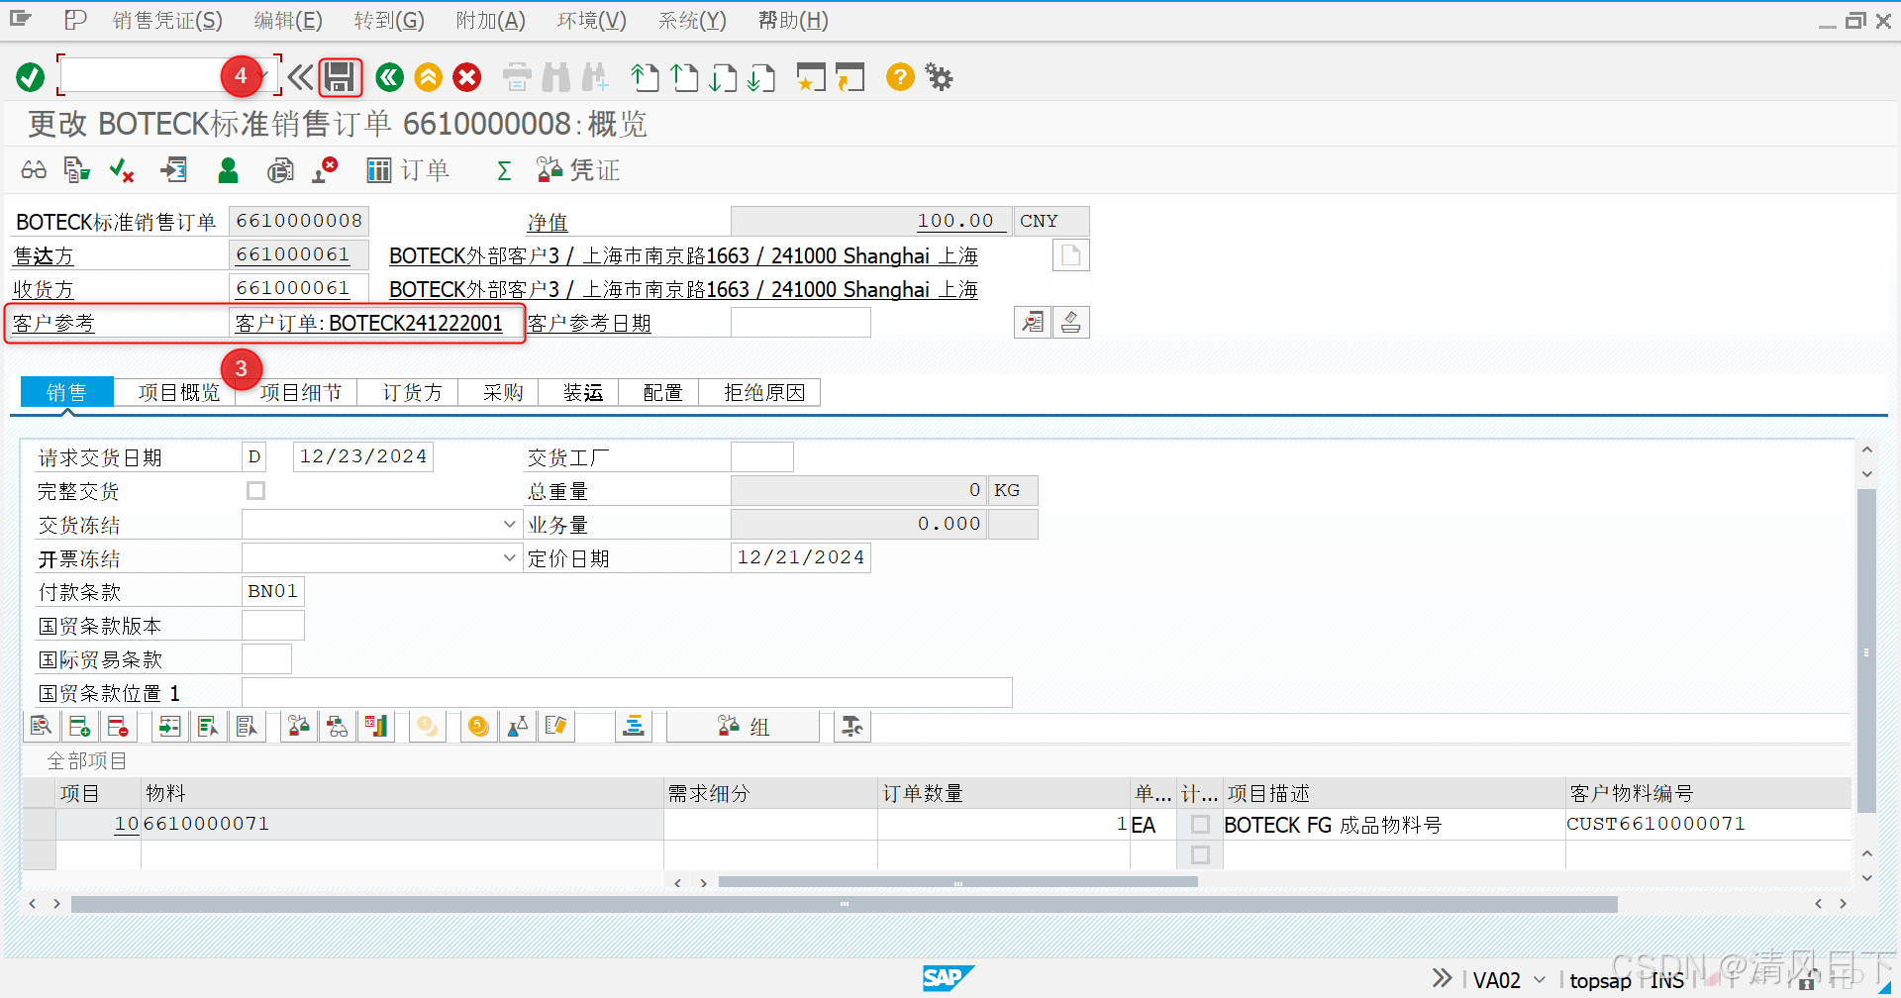Click the green Enter checkmark icon
This screenshot has height=998, width=1901.
click(30, 77)
